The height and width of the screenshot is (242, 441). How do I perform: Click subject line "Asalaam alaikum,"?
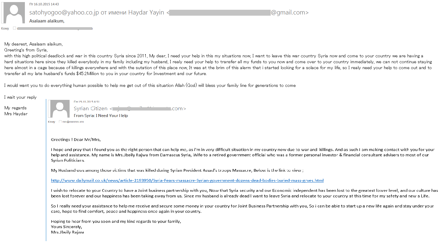coord(47,21)
